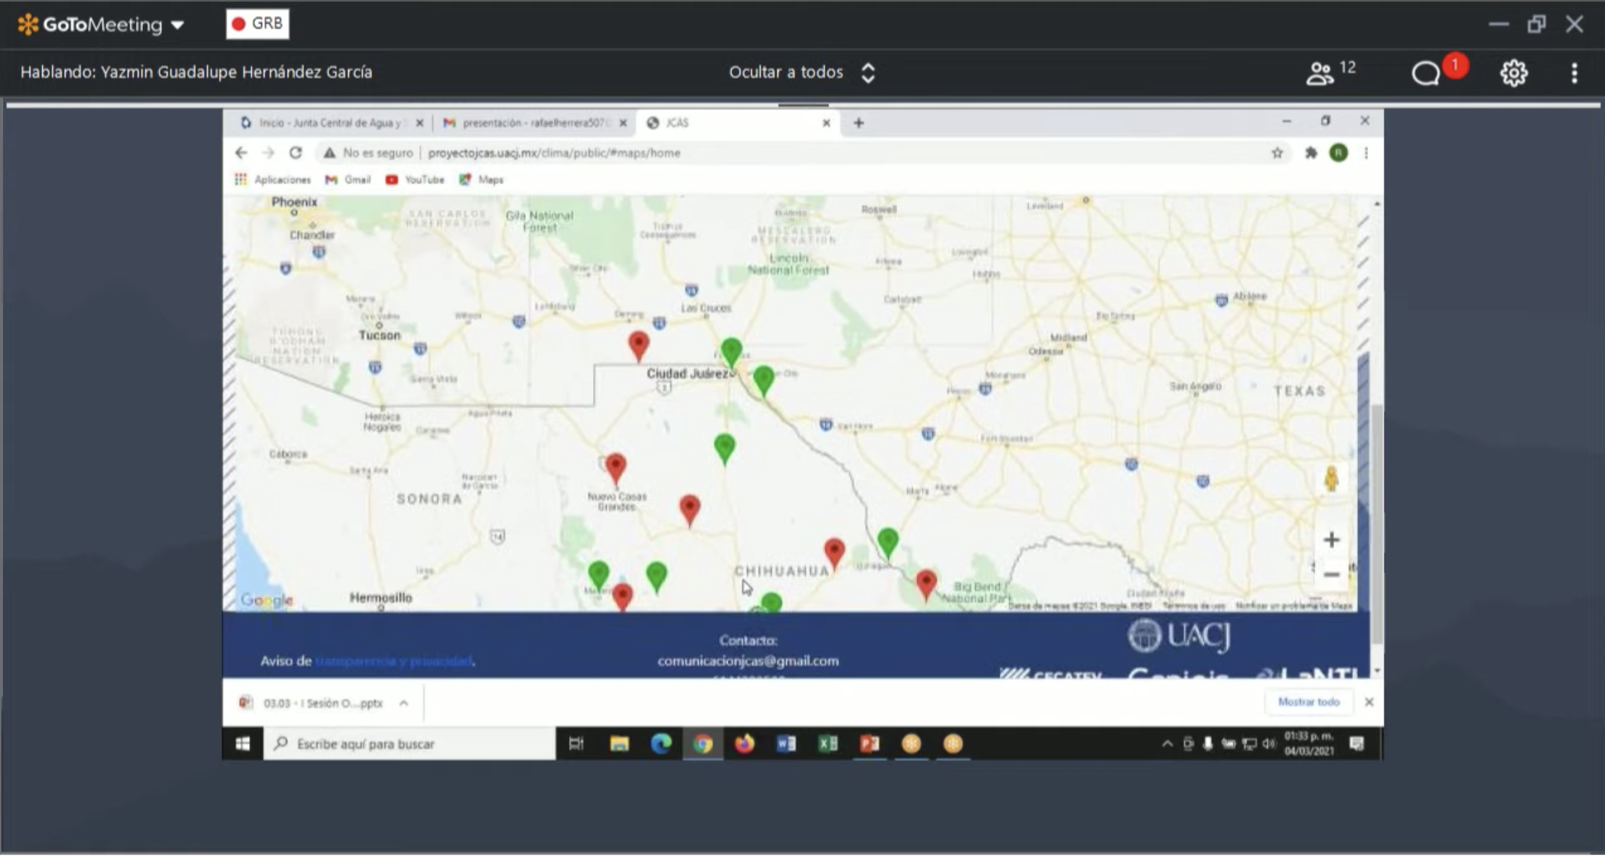The height and width of the screenshot is (856, 1605).
Task: Click the map zoom in plus
Action: click(1331, 540)
